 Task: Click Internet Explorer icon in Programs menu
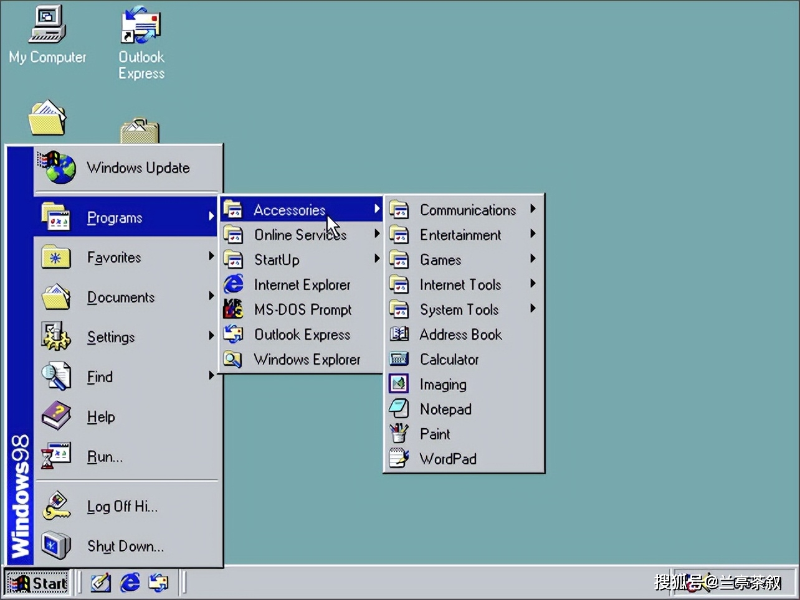[x=234, y=284]
